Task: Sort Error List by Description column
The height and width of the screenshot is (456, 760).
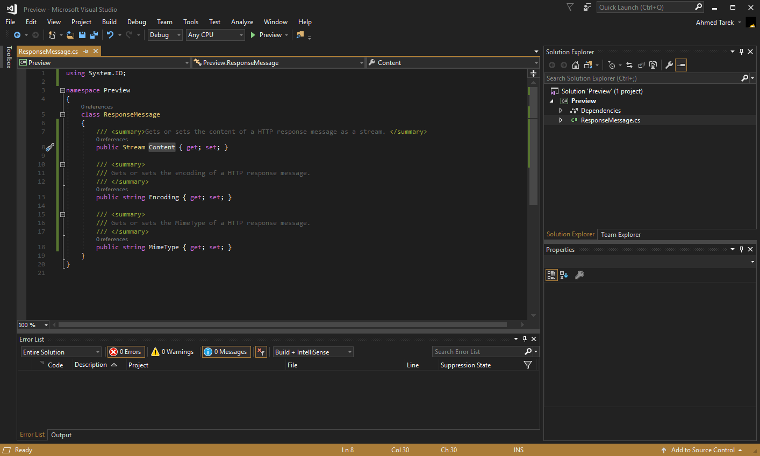Action: click(x=95, y=365)
